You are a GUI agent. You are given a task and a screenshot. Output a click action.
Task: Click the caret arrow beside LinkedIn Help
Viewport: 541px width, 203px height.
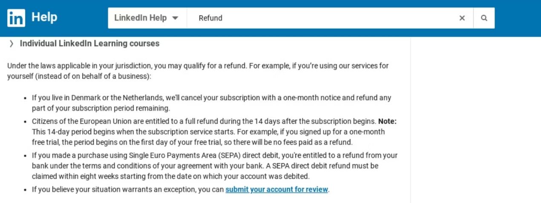175,18
